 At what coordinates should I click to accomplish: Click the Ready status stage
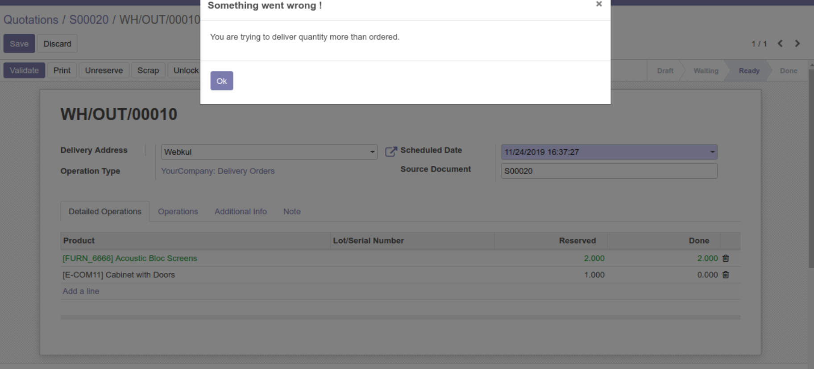click(x=748, y=71)
